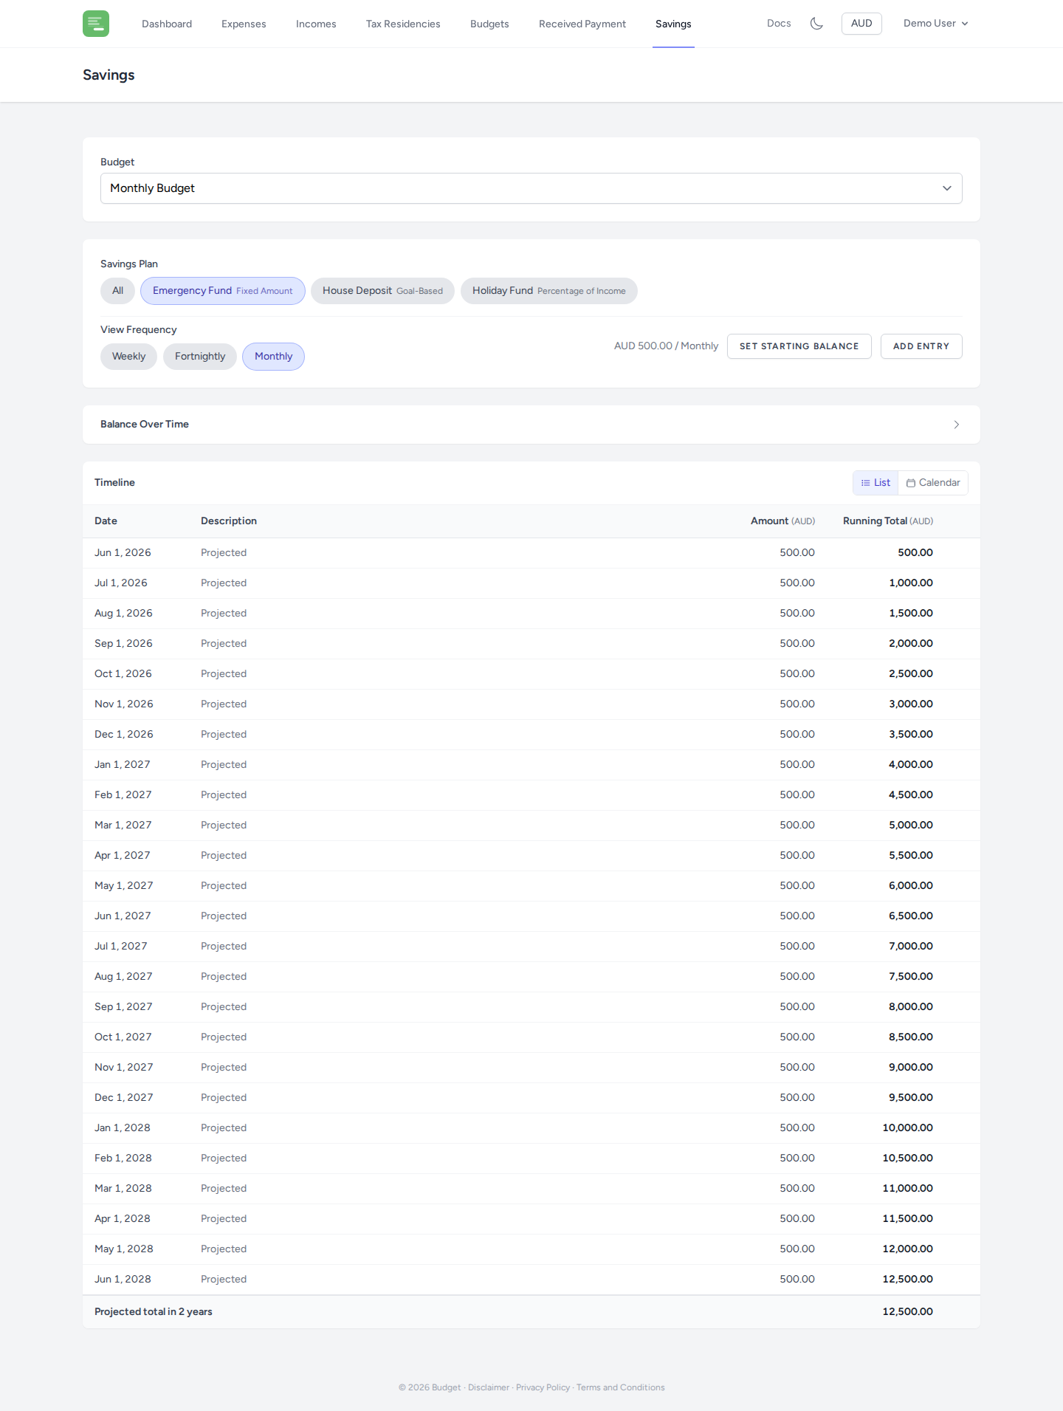Open Terms and Conditions footer link
The image size is (1063, 1411).
621,1388
